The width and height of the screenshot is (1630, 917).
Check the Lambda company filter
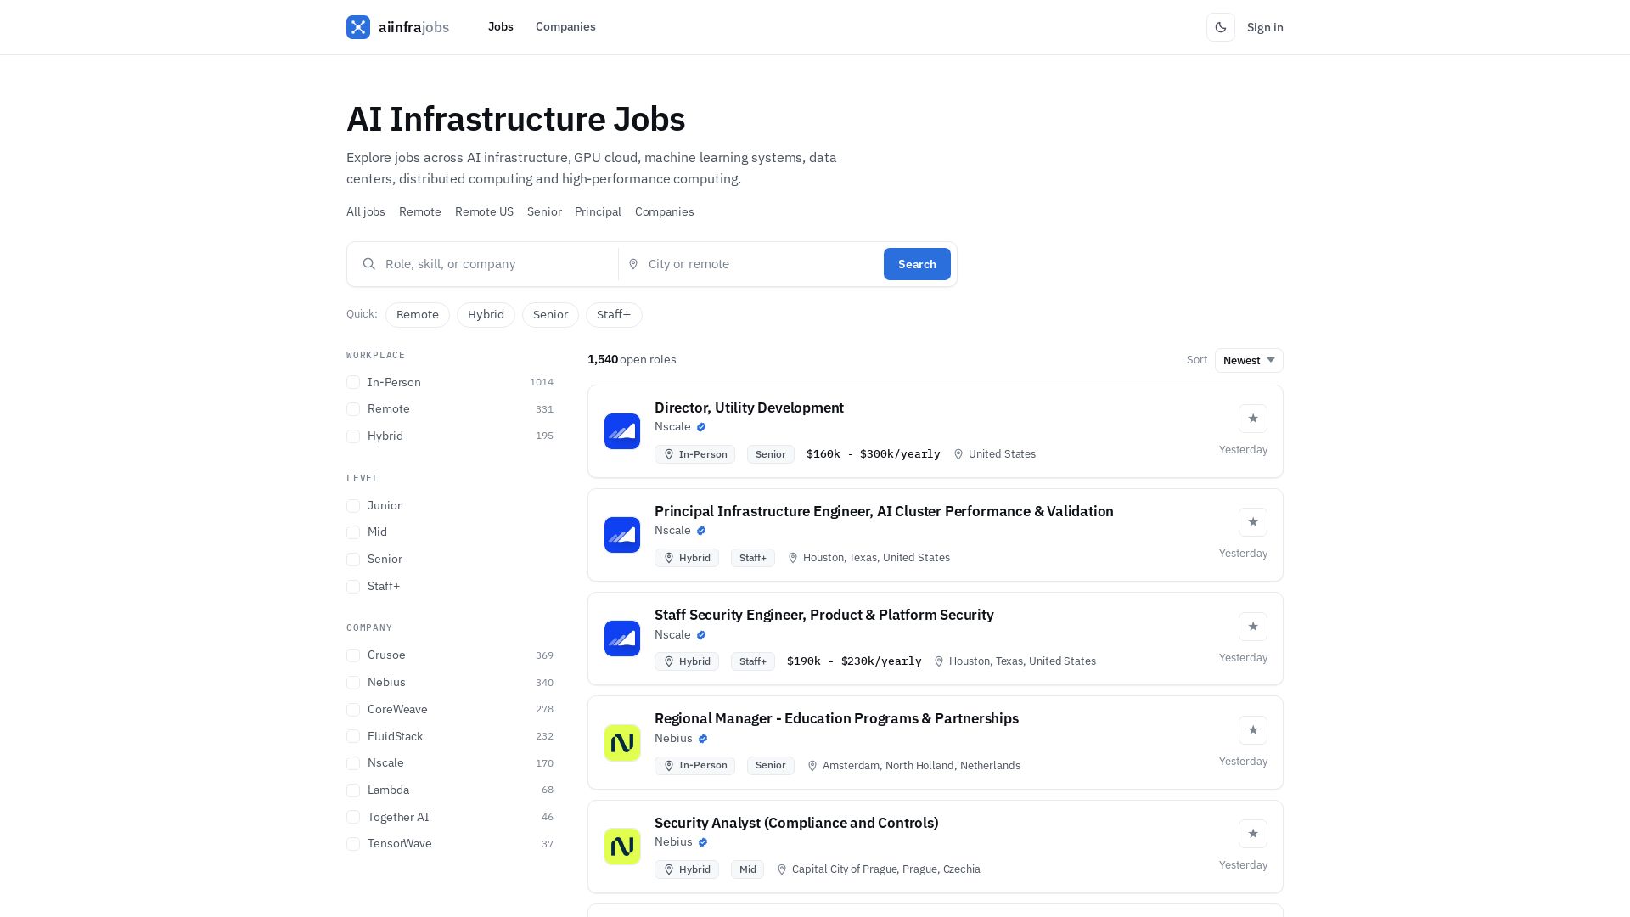tap(353, 790)
